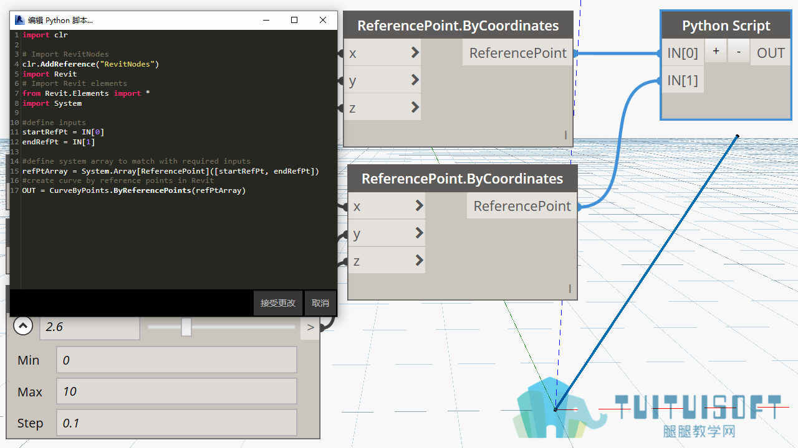Click IN[0] port on Python Script node
Image resolution: width=798 pixels, height=448 pixels.
[683, 53]
